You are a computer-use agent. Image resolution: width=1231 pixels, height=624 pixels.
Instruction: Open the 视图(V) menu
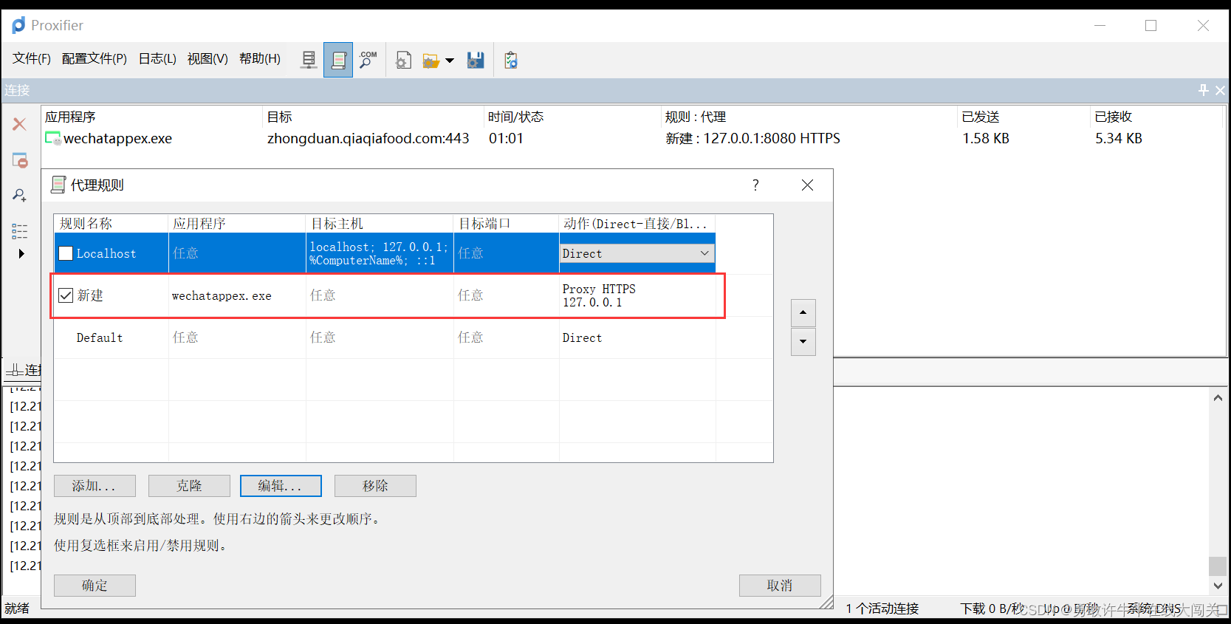[208, 58]
